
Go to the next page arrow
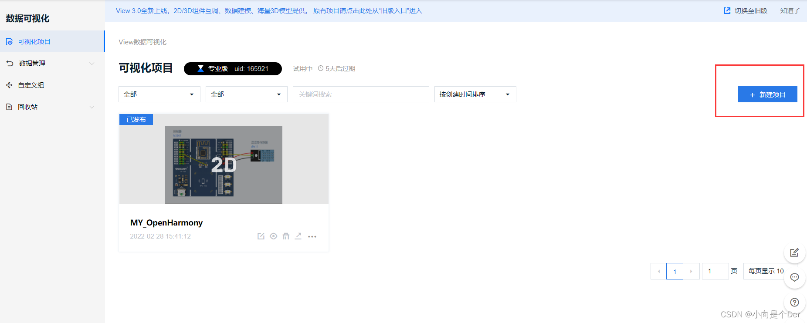tap(692, 271)
